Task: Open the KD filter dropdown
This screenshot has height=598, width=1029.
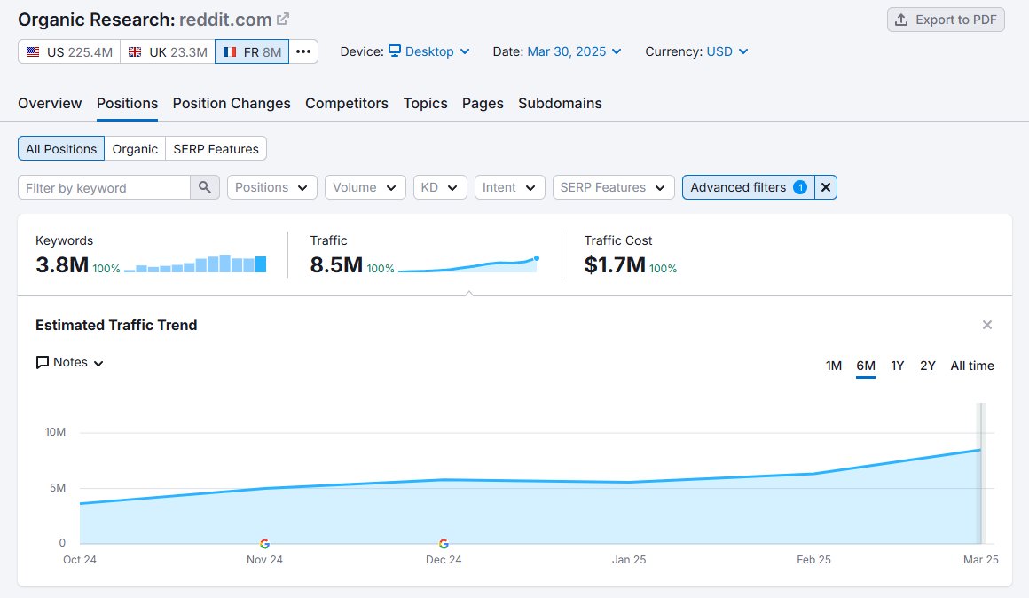Action: (x=438, y=187)
